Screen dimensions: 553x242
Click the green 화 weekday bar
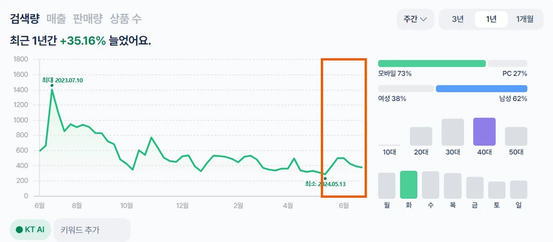click(x=408, y=185)
